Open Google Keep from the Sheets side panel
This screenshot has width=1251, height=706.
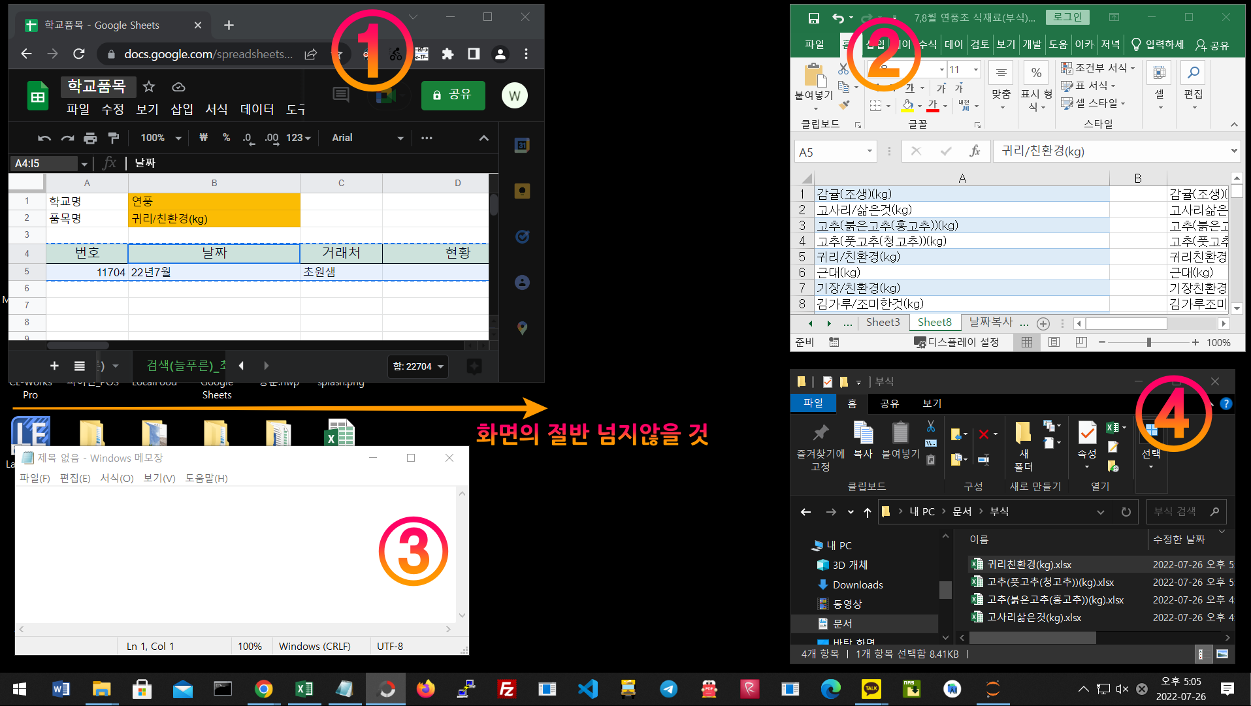522,191
